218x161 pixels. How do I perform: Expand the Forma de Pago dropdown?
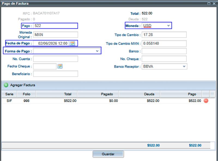tap(97, 51)
